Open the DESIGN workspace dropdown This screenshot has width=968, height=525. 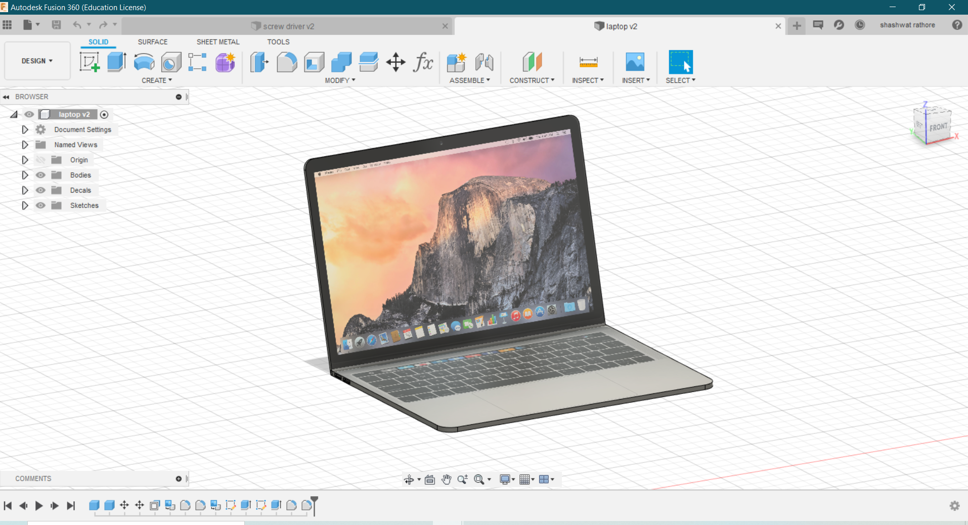37,61
